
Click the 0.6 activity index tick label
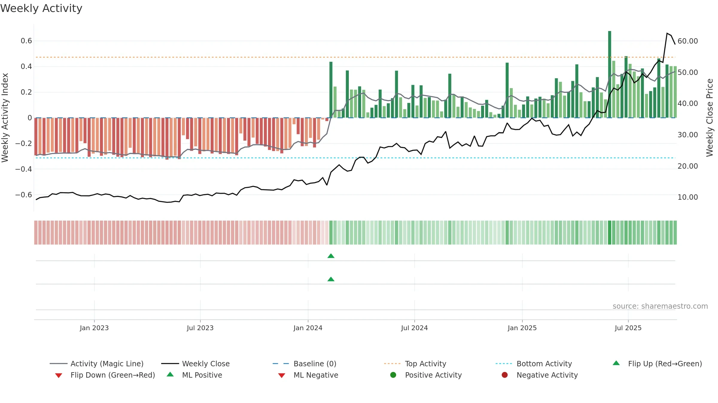tap(26, 41)
